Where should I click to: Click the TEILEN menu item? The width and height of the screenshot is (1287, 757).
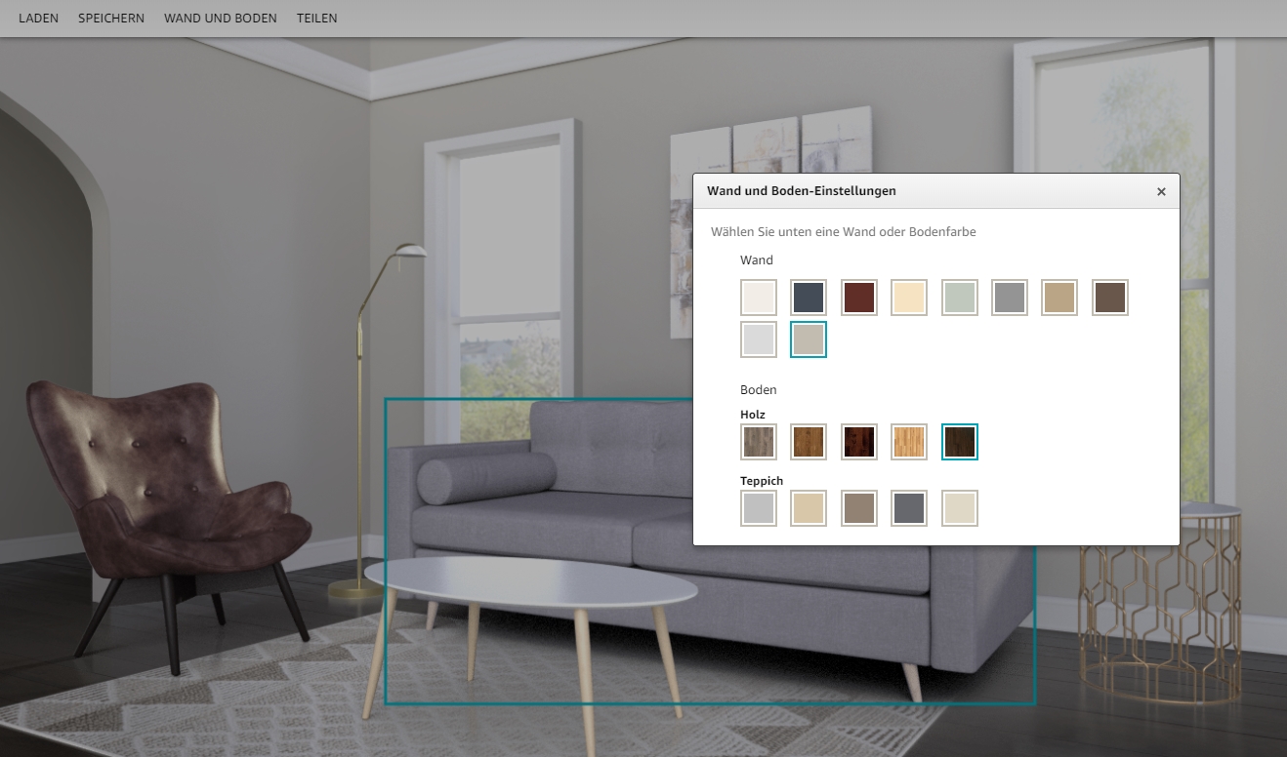click(317, 19)
